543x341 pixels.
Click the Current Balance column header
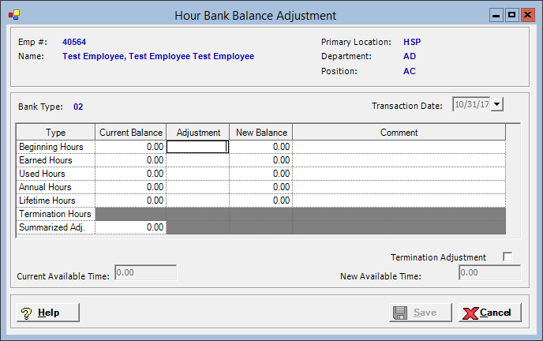pos(131,133)
